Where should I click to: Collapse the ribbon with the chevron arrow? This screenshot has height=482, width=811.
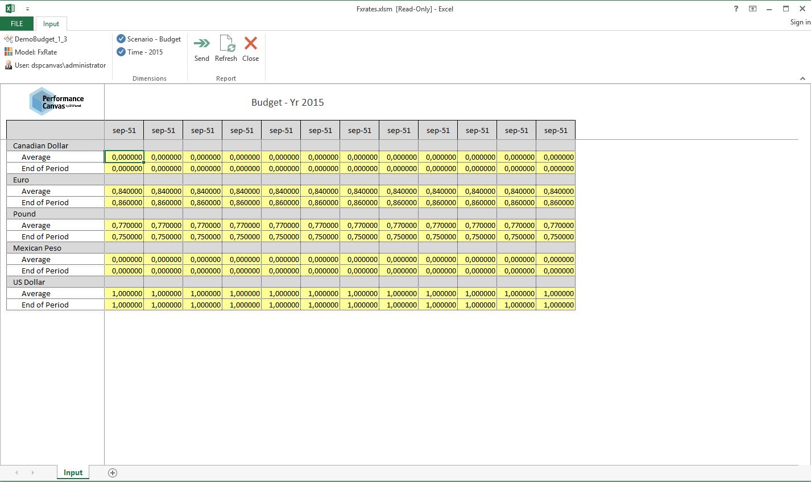click(x=802, y=78)
